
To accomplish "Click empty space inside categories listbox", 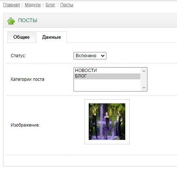I will click(108, 85).
